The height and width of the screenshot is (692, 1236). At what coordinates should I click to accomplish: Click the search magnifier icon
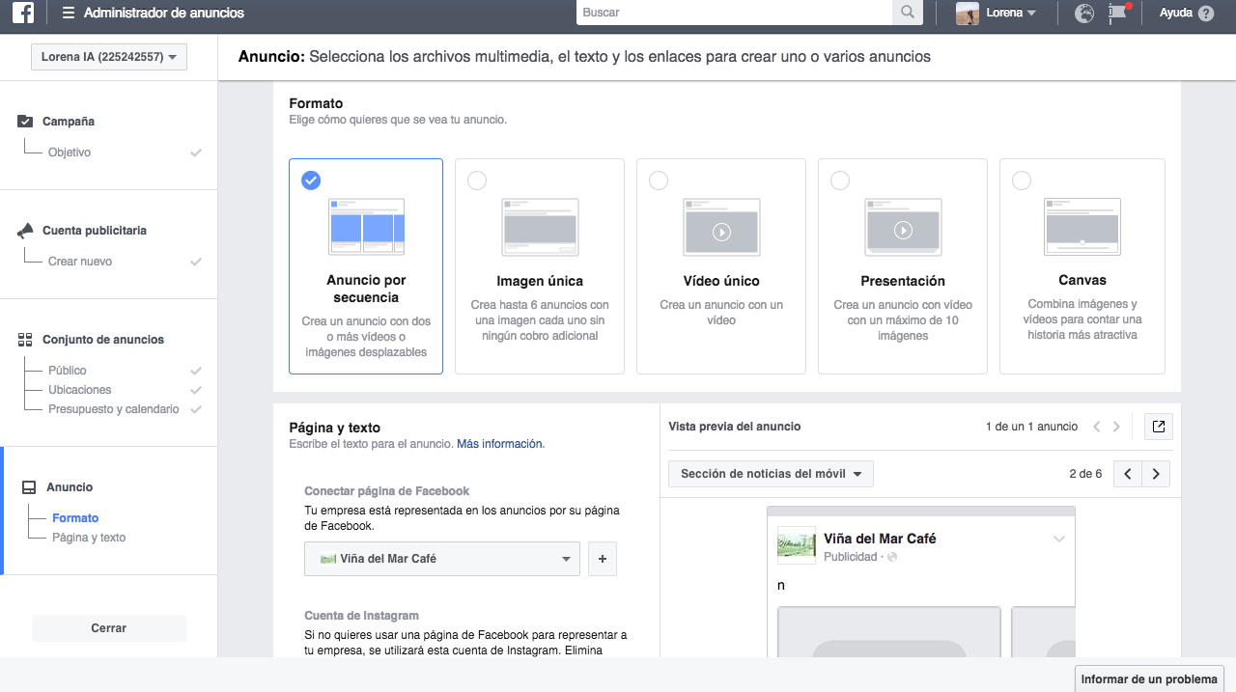click(908, 13)
